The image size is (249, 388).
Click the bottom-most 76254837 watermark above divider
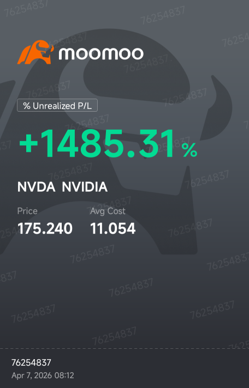114,336
